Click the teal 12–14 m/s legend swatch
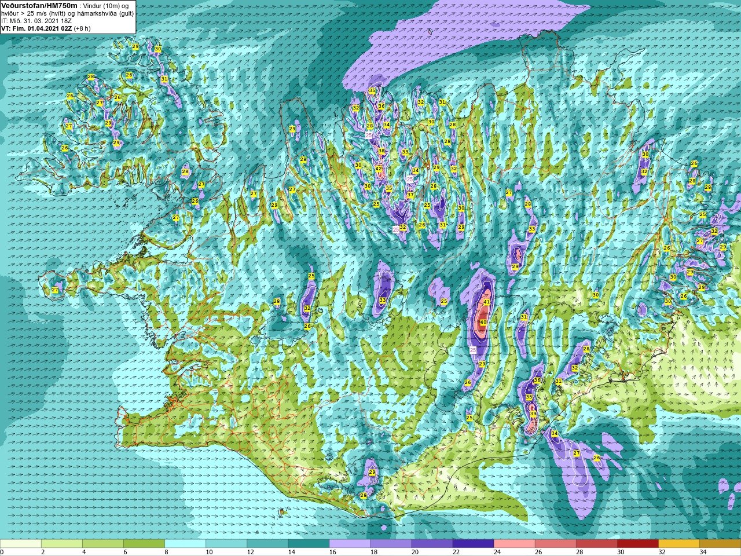This screenshot has width=741, height=556. (267, 544)
